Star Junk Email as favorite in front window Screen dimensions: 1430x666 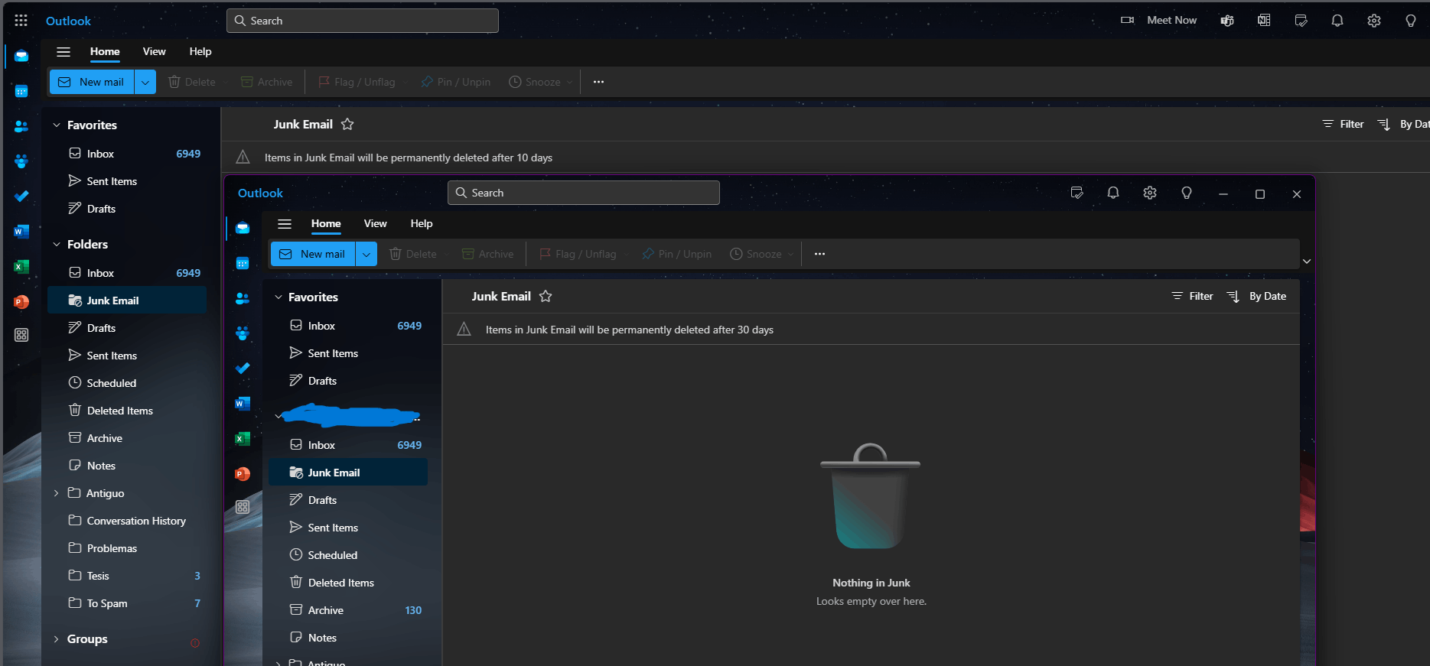[546, 296]
